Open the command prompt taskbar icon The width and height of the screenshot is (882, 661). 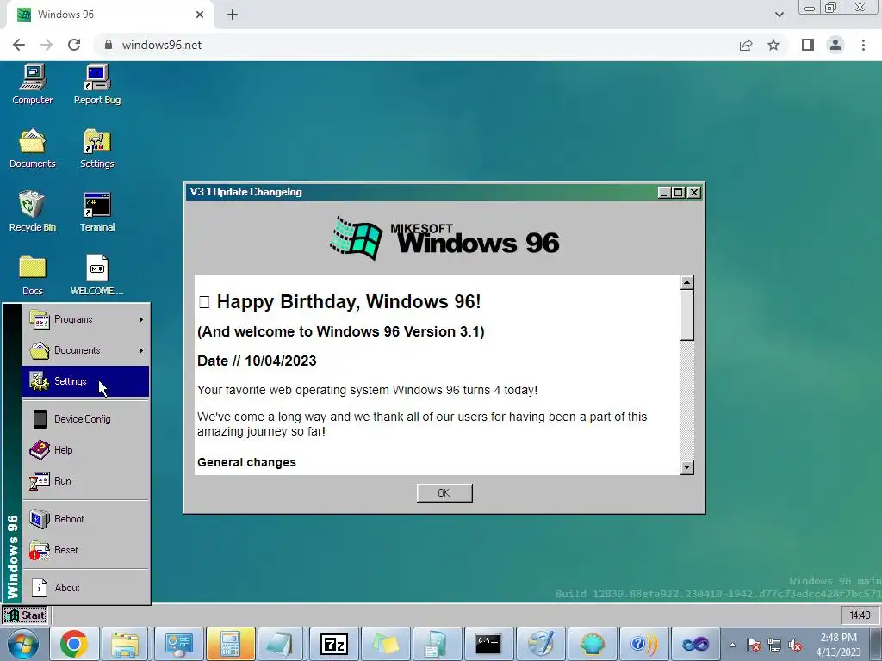click(488, 644)
